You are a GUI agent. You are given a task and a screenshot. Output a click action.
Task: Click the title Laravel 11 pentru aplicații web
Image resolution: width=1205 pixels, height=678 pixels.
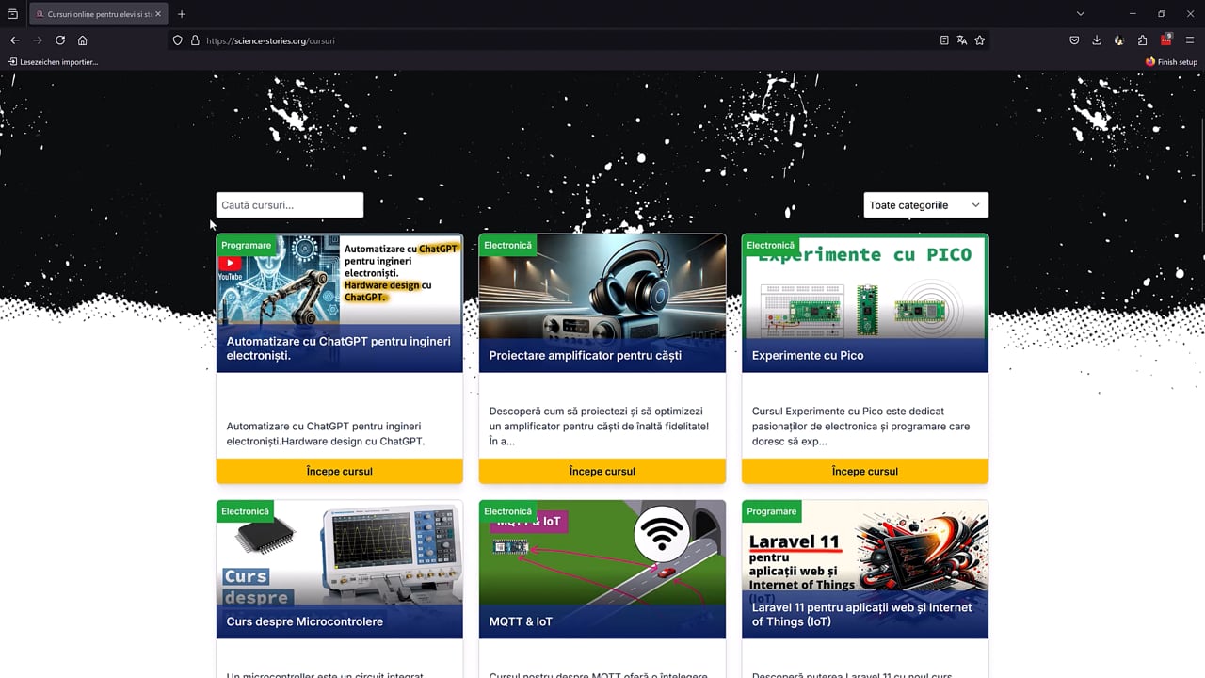tap(862, 615)
